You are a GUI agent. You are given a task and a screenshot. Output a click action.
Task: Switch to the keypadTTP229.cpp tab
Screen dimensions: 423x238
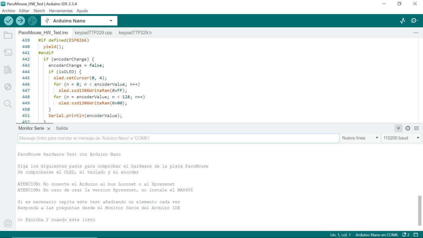[x=93, y=33]
